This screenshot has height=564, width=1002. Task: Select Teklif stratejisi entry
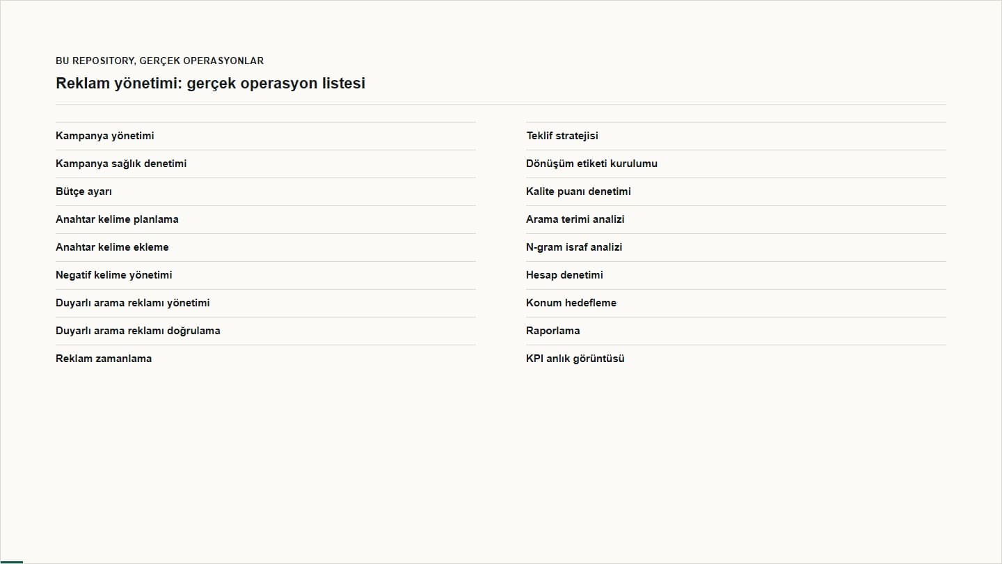(x=736, y=136)
